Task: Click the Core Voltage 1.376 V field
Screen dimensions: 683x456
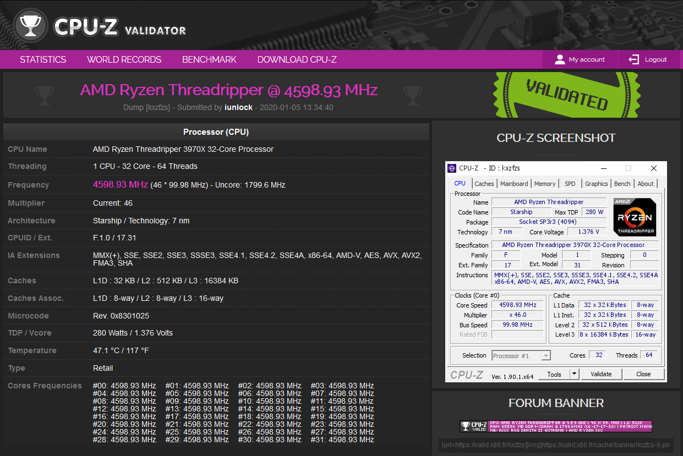Action: click(x=588, y=232)
